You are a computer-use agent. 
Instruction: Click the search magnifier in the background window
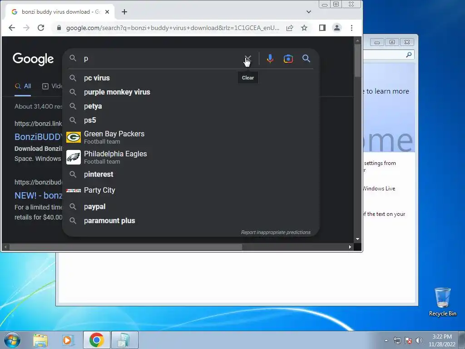[409, 55]
